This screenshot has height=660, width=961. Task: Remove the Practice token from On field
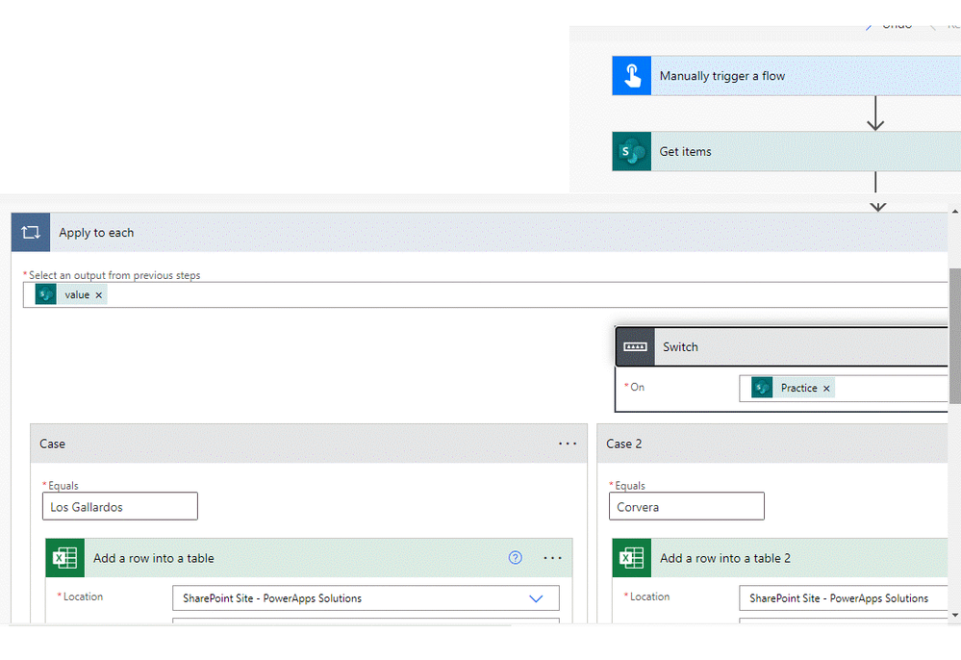tap(826, 389)
